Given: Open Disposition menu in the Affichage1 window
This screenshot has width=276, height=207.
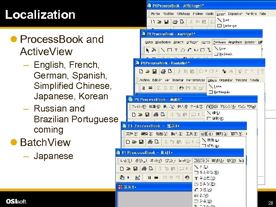Looking at the screenshot, I should [235, 14].
